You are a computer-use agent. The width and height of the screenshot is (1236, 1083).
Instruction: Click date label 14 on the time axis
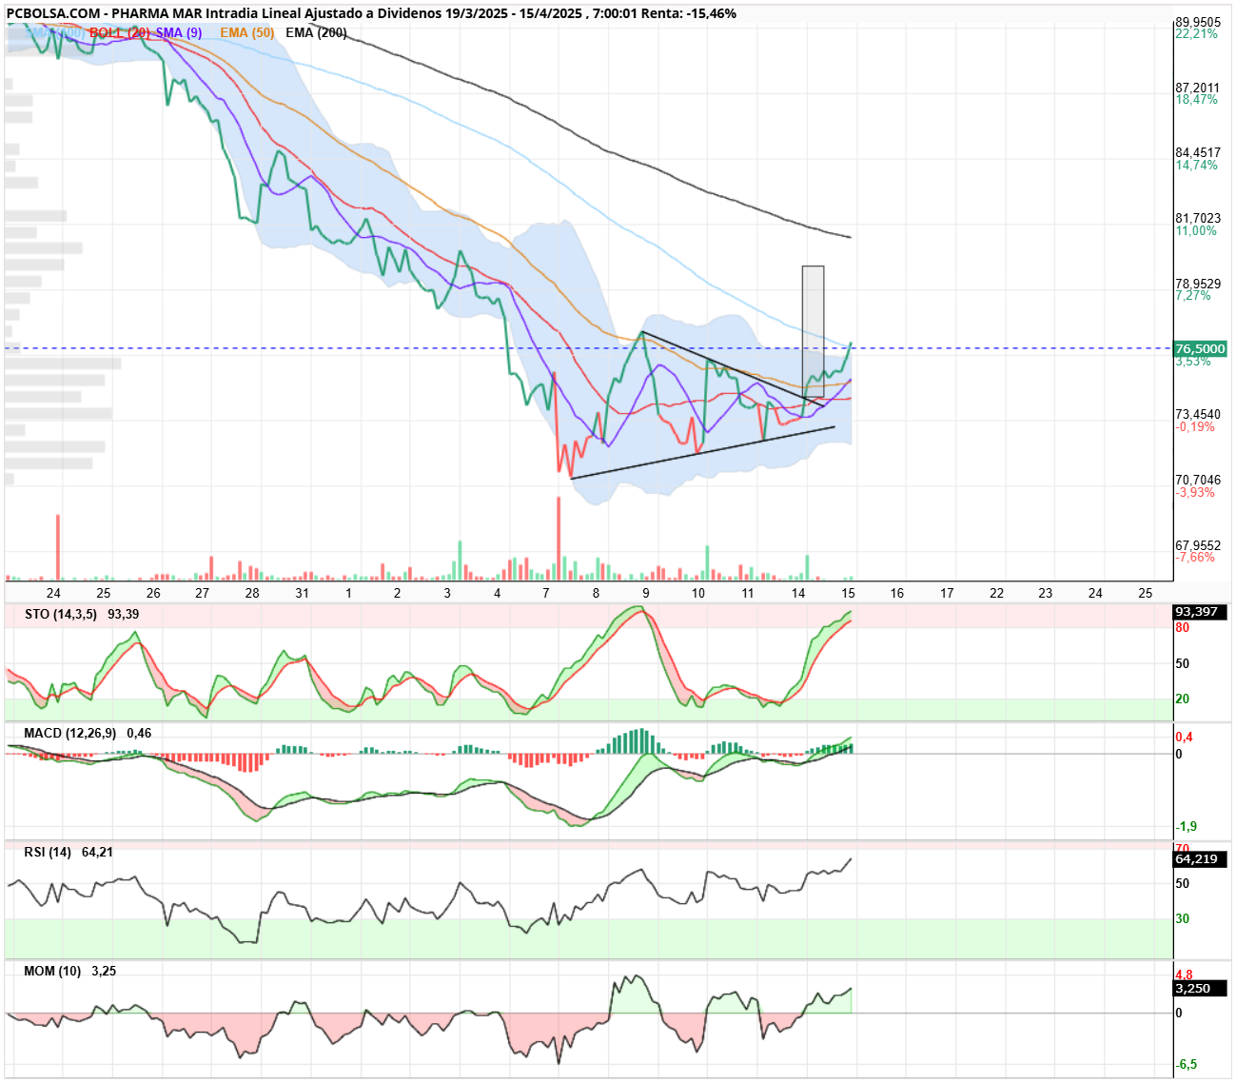pos(798,593)
